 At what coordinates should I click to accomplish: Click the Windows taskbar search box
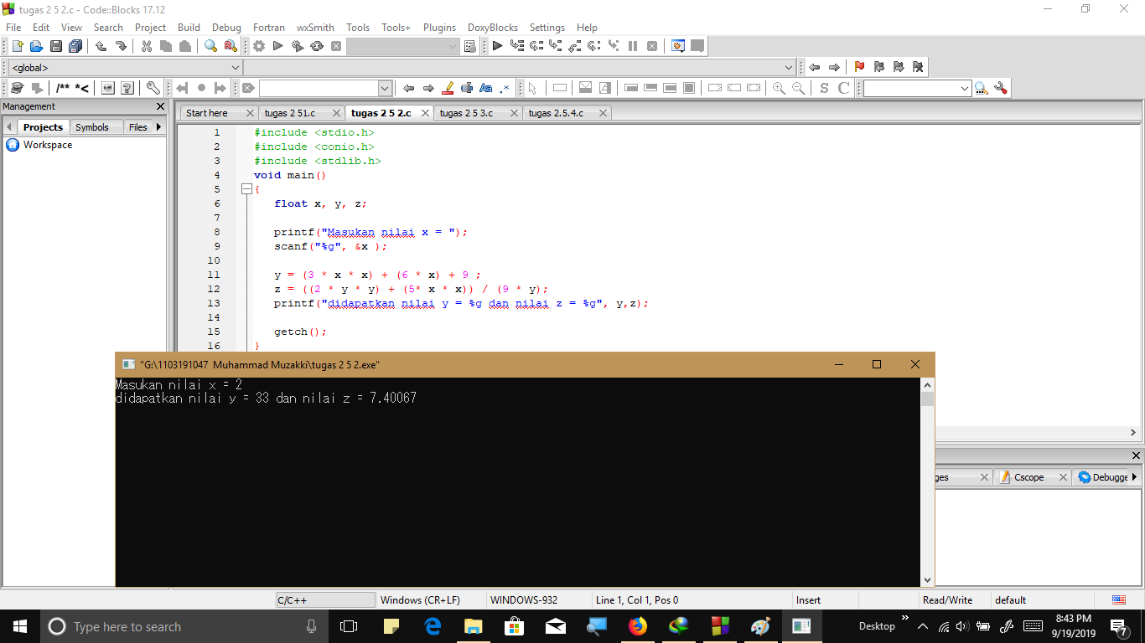tap(184, 626)
